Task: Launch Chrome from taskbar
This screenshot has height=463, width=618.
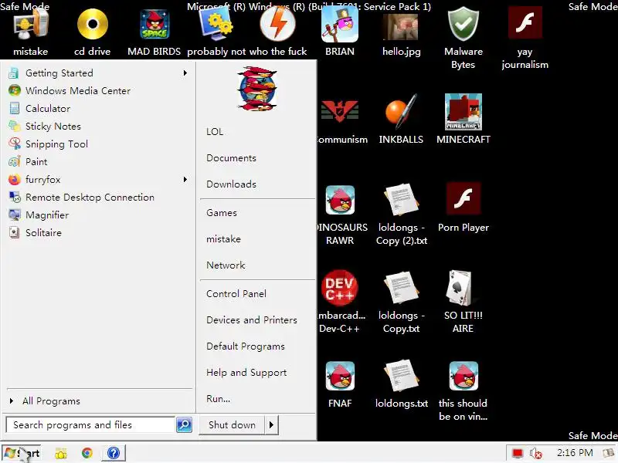Action: click(87, 454)
